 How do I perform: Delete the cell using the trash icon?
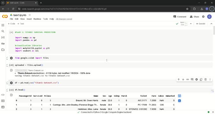coord(205,79)
